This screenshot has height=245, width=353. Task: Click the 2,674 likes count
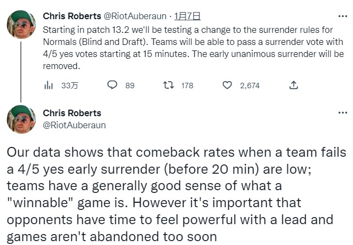point(250,86)
